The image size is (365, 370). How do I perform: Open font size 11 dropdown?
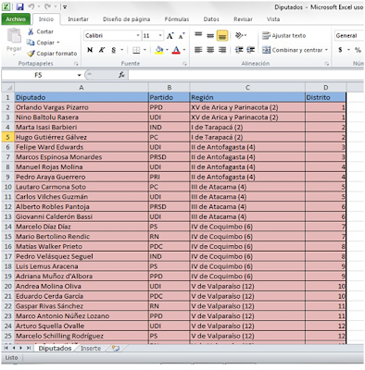point(160,36)
